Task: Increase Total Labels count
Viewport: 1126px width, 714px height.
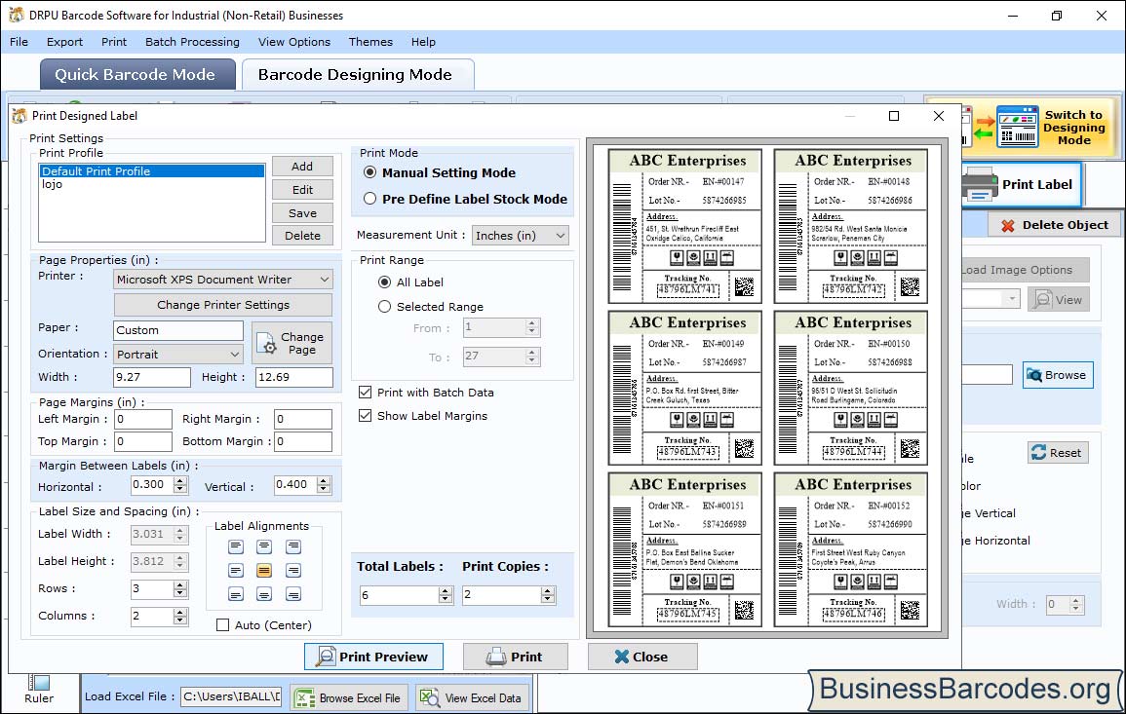Action: click(446, 590)
